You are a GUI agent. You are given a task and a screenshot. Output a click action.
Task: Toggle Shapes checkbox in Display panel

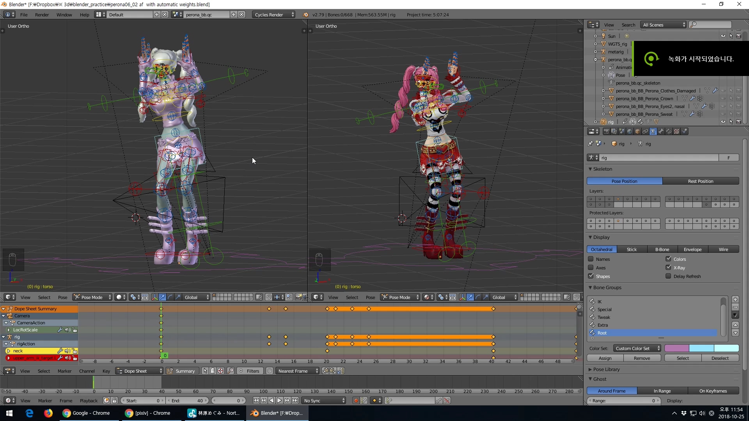click(x=591, y=276)
